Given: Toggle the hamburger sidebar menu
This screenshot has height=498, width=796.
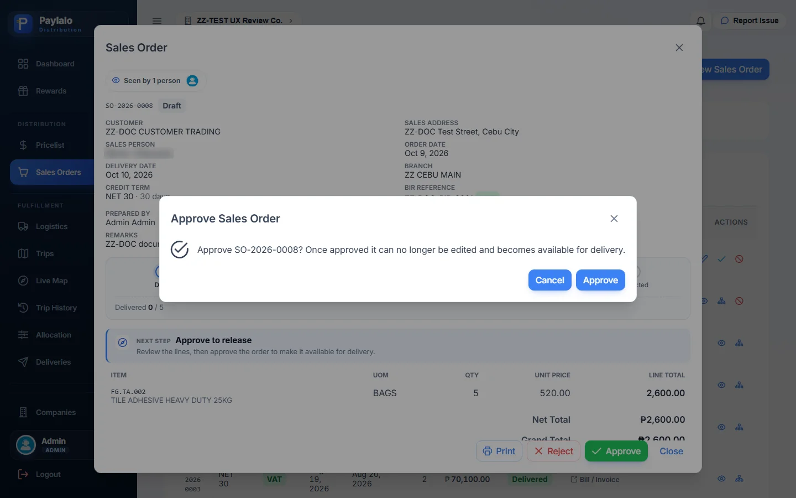Looking at the screenshot, I should 157,21.
